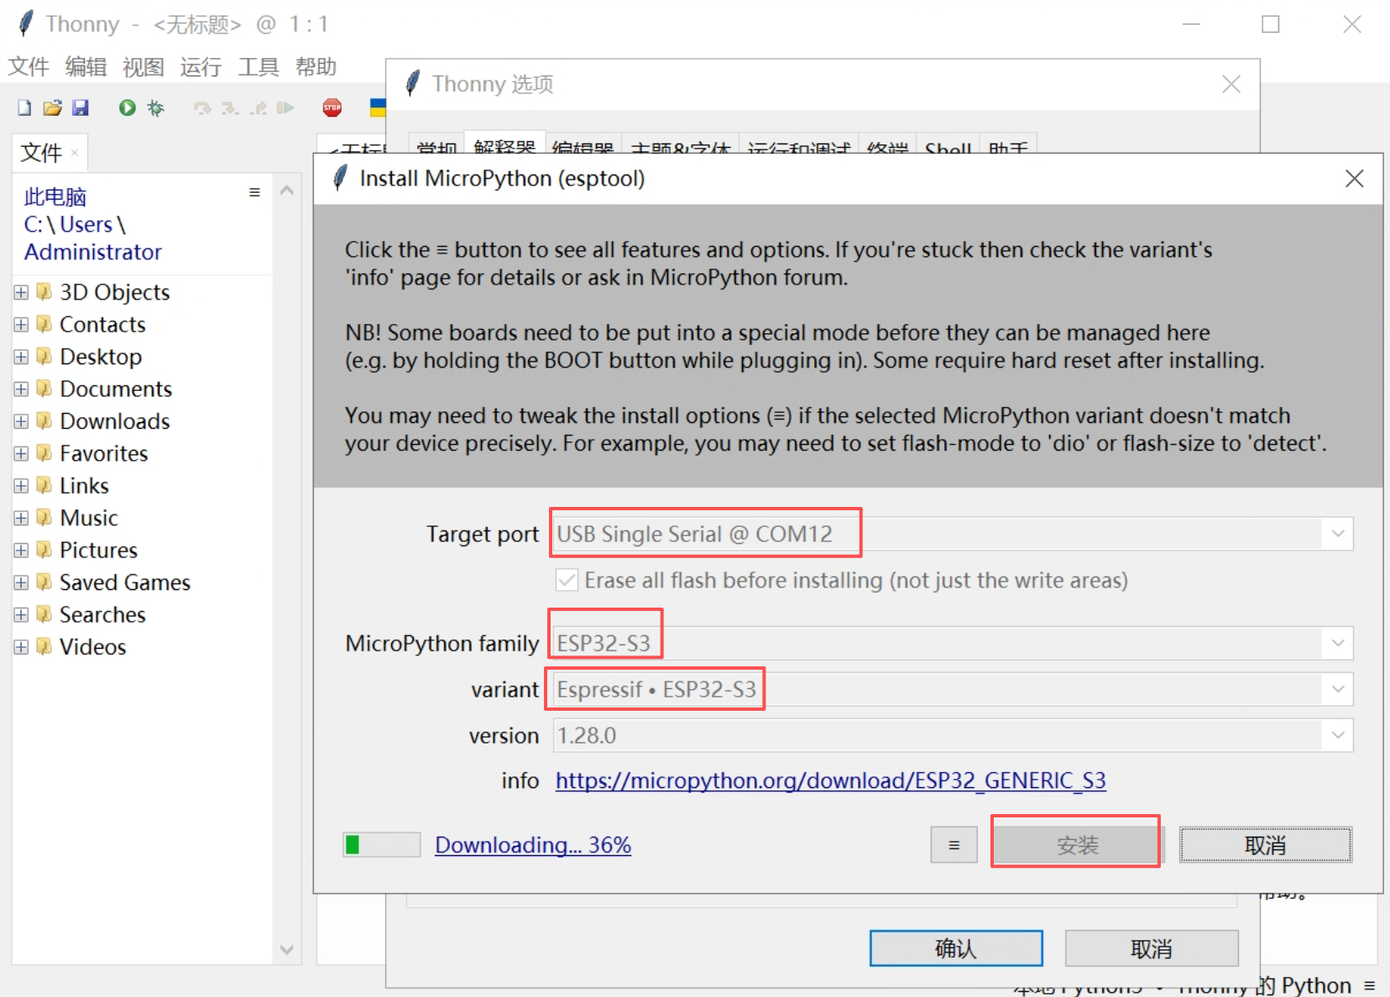The height and width of the screenshot is (997, 1390).
Task: Click the open file folder toolbar icon
Action: point(53,107)
